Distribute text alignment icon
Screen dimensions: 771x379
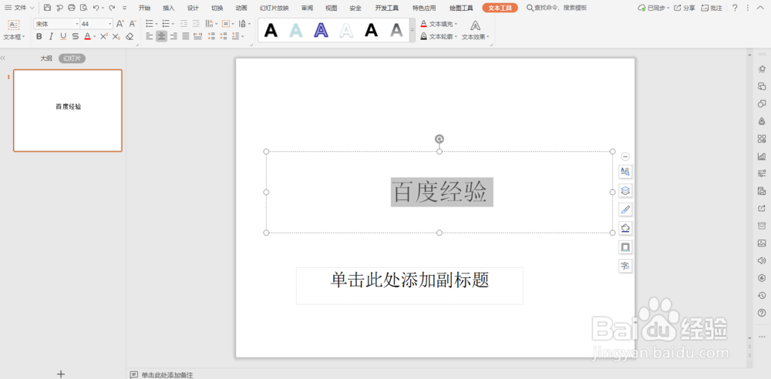point(197,36)
